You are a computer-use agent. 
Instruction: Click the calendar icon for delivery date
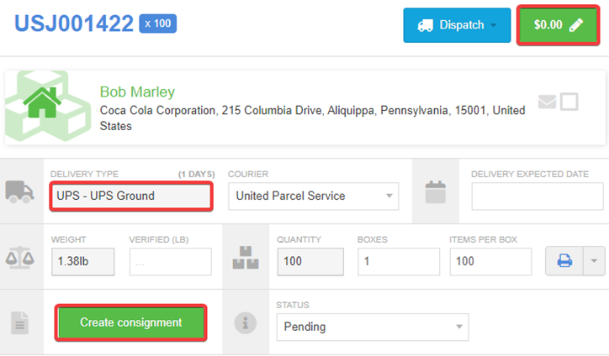point(436,191)
